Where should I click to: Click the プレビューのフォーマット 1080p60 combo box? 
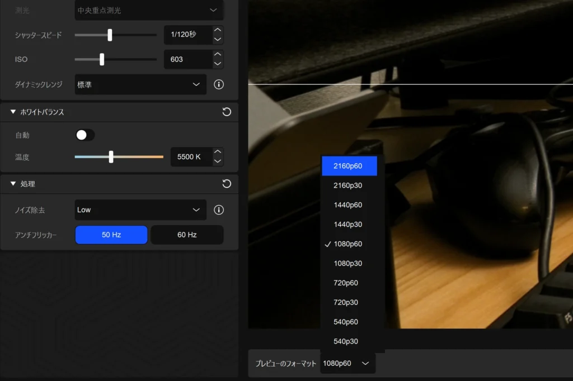347,363
